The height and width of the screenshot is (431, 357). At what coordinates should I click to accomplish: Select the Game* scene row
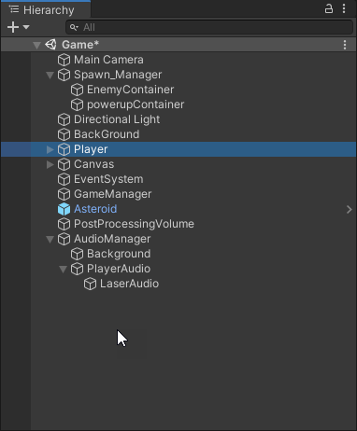point(178,45)
